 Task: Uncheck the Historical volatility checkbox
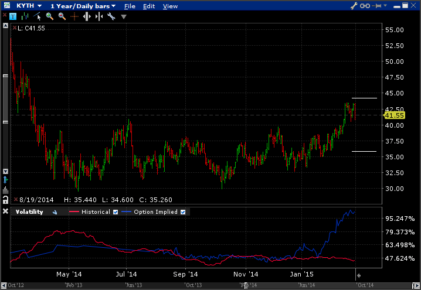116,212
